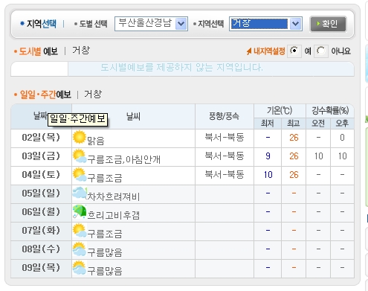Screen dimensions: 368x291
Task: Click the sunny icon for 02일(목)
Action: tap(80, 137)
